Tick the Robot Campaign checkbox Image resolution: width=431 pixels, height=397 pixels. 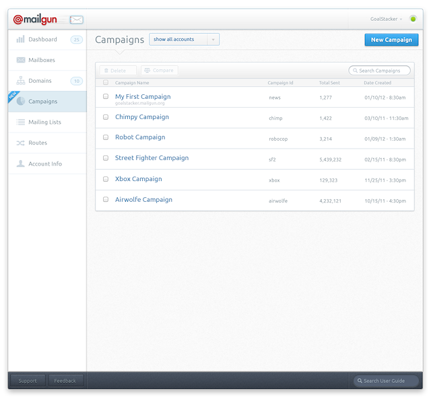(106, 137)
